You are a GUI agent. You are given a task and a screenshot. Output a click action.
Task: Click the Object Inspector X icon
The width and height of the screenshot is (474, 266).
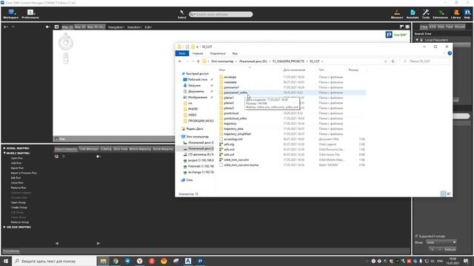pos(64,156)
